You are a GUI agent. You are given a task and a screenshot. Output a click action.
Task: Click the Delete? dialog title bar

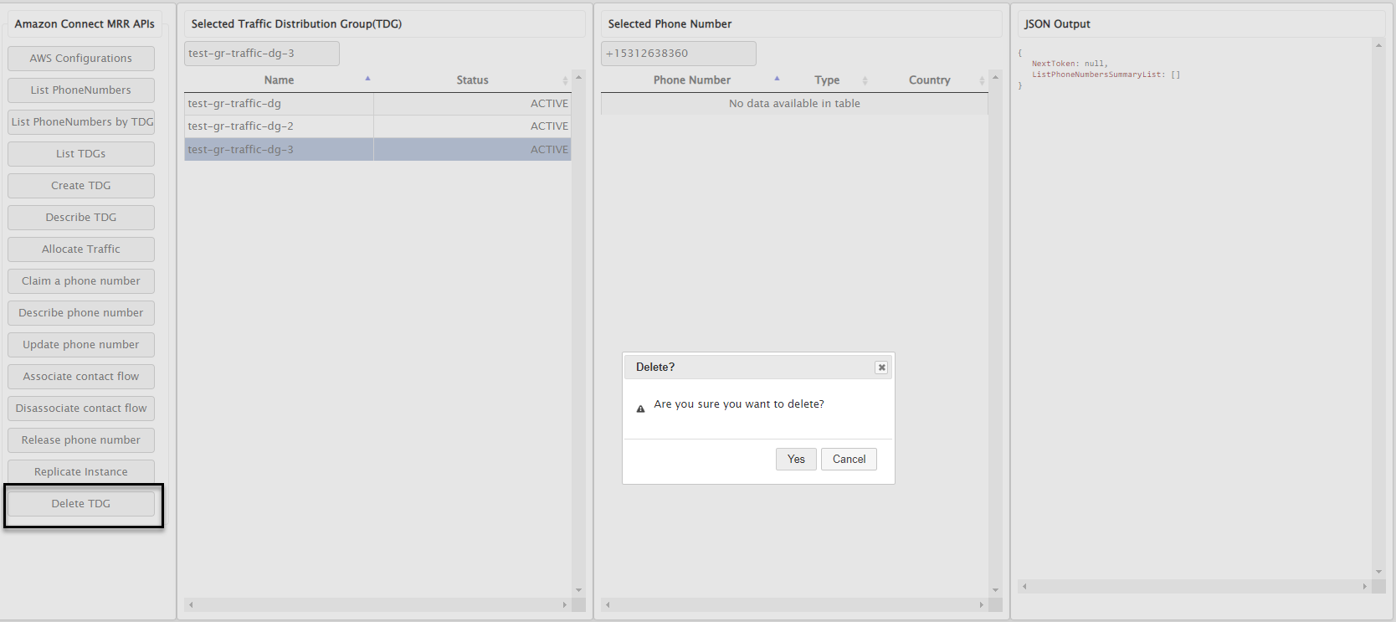758,368
